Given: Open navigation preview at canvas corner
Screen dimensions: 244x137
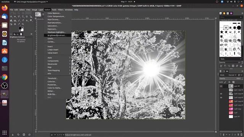Looking at the screenshot, I should pyautogui.click(x=216, y=132).
